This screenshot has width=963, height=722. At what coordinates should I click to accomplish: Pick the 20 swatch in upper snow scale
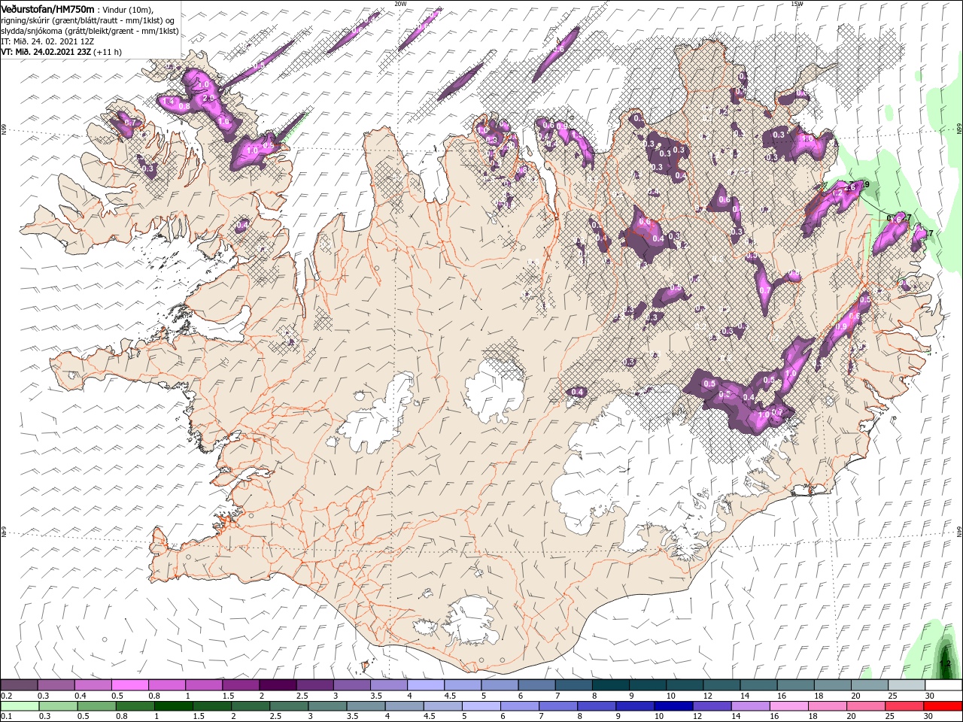pos(870,685)
